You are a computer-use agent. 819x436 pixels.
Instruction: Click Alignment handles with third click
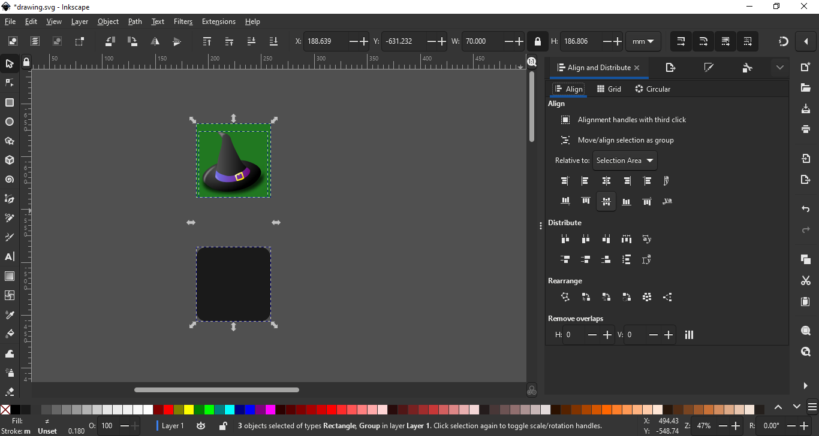pyautogui.click(x=565, y=119)
